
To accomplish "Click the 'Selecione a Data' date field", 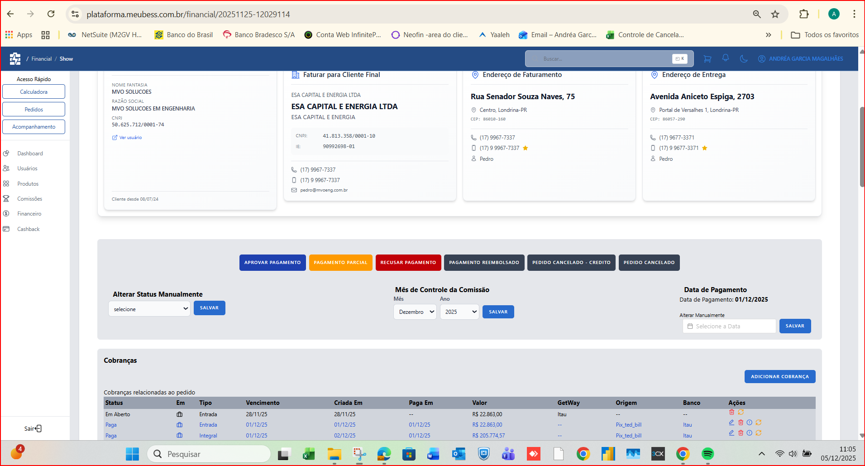I will click(729, 327).
